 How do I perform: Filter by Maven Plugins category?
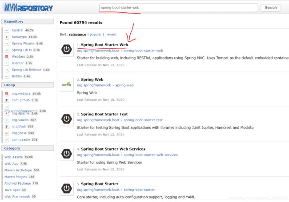[16, 177]
